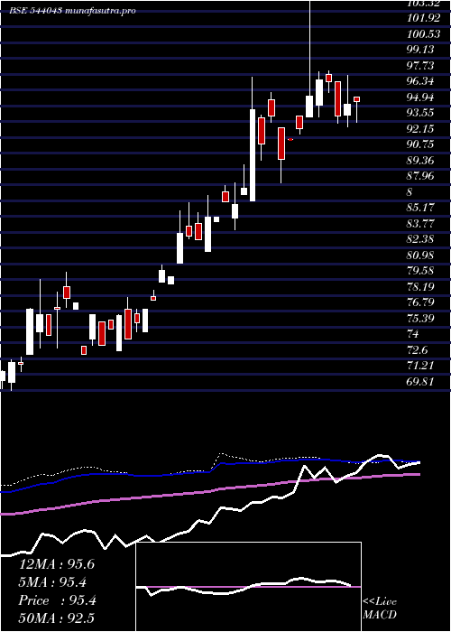
Task: Click the 87.96 price axis label
Action: coord(420,176)
